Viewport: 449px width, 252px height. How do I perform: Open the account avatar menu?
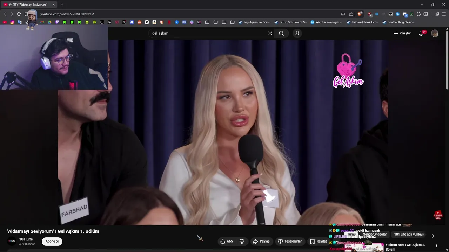435,33
